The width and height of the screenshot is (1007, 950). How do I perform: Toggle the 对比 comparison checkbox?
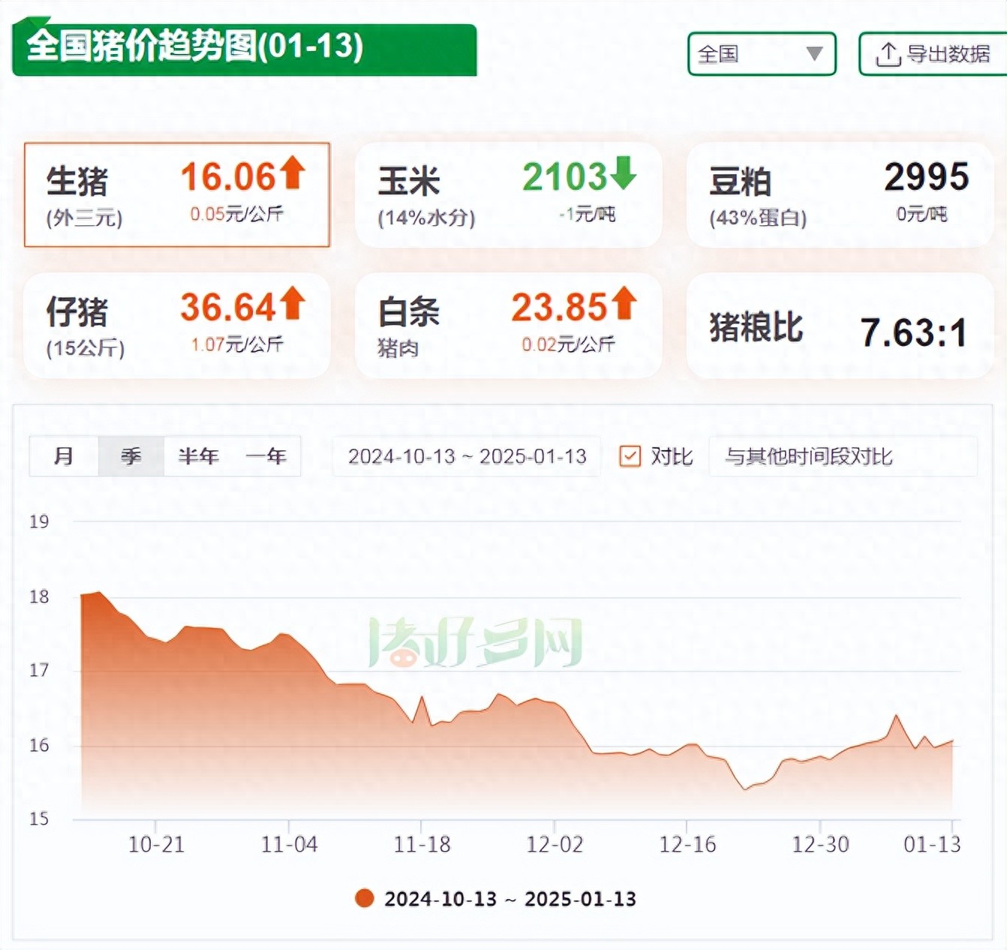pyautogui.click(x=630, y=456)
